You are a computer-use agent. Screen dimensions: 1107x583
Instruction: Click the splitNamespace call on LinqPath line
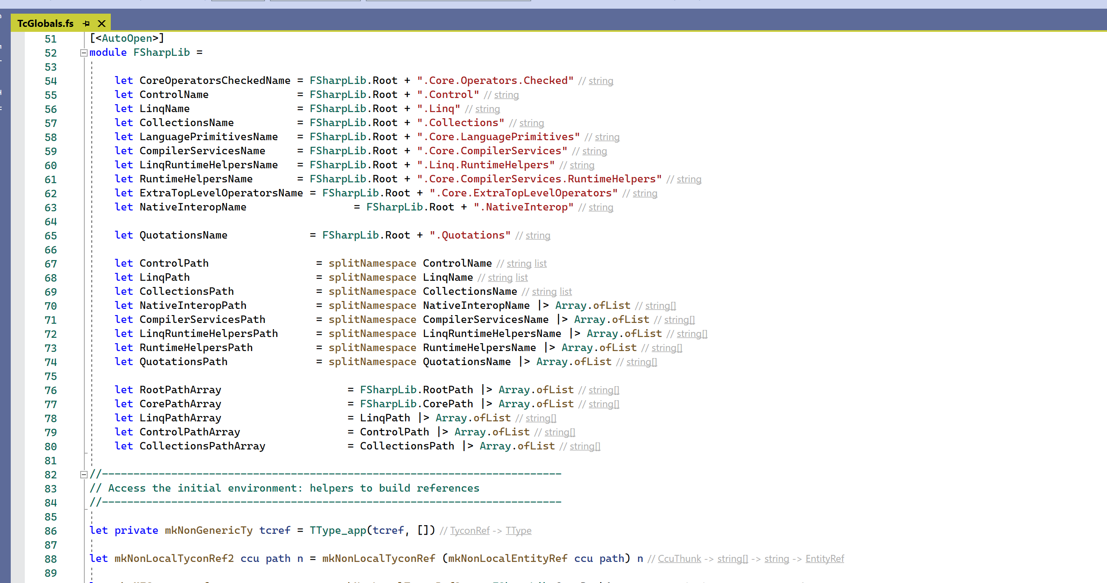(372, 277)
